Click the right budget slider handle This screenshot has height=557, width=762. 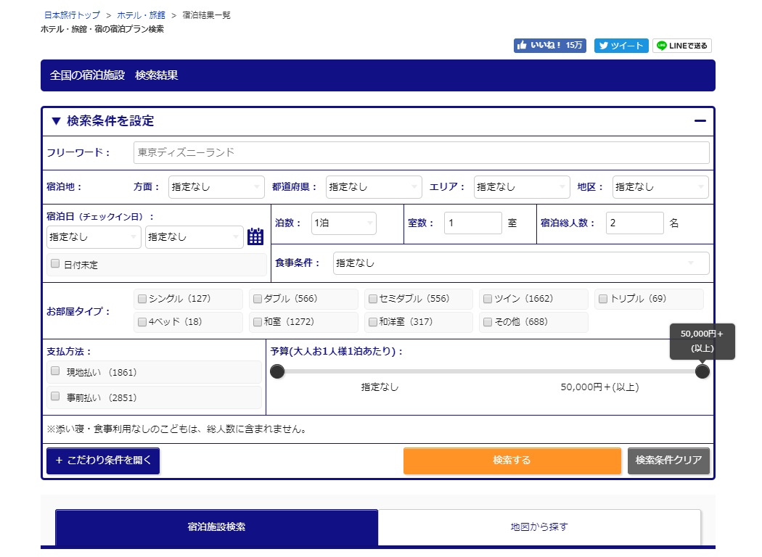[702, 372]
